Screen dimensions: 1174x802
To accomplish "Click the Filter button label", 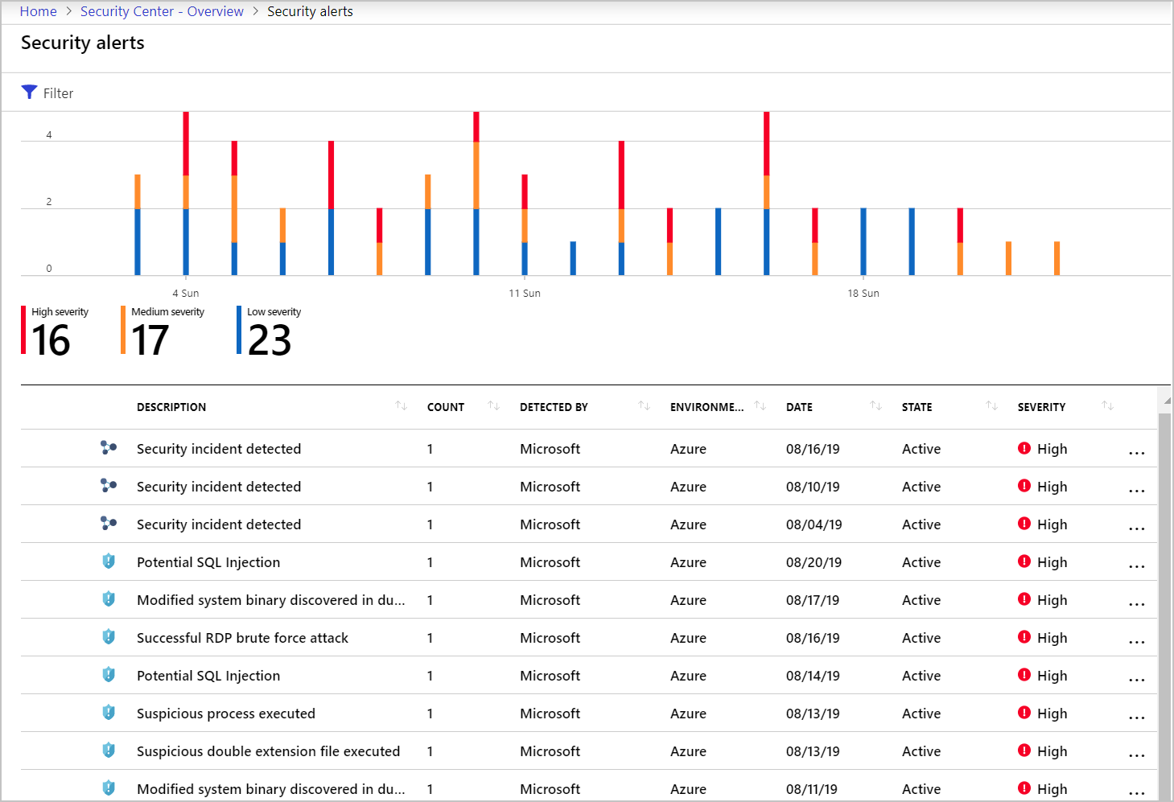I will tap(58, 93).
